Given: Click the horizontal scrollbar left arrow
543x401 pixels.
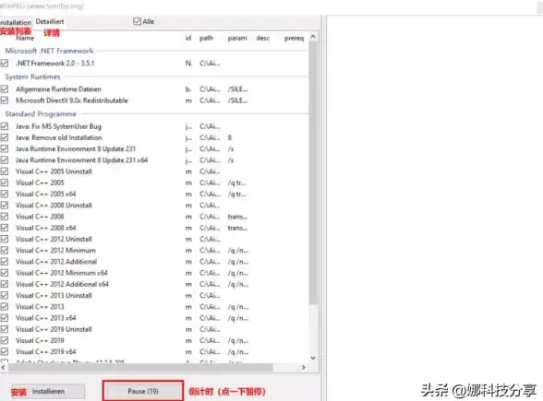Looking at the screenshot, I should click(3, 368).
